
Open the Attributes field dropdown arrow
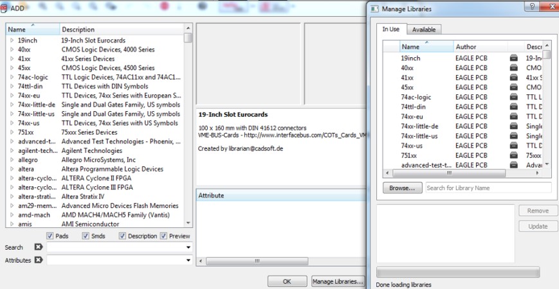tap(188, 260)
